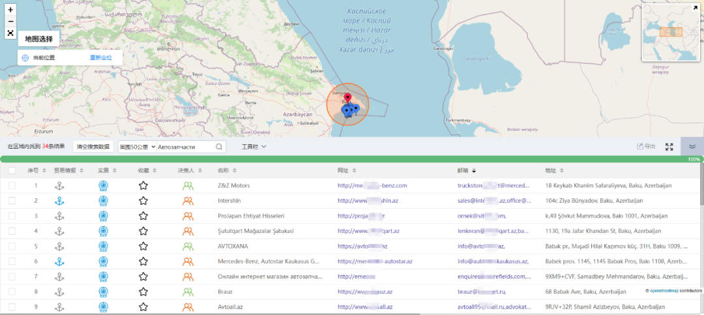
Task: View street view icon for AVTOXANA
Action: pos(103,247)
